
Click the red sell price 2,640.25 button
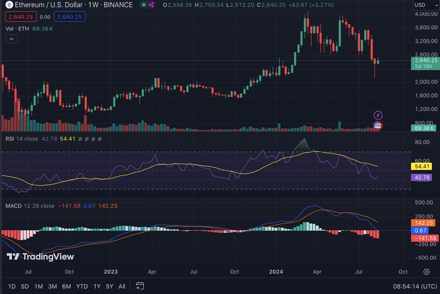tap(21, 17)
